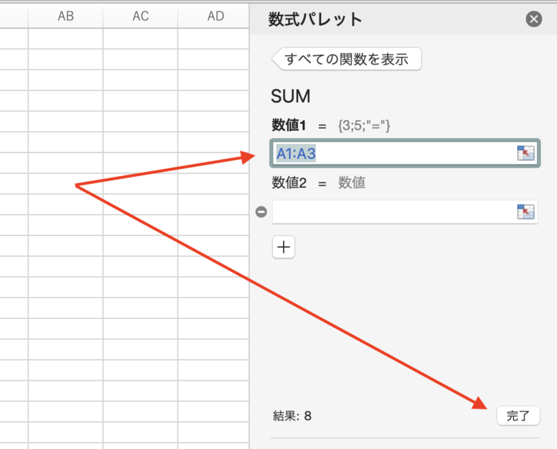Click the 数値2 argument label

[289, 183]
